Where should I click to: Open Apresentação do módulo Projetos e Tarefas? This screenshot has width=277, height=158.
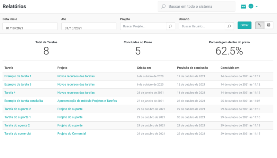click(87, 101)
